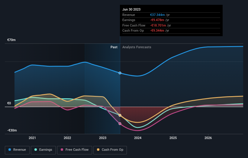Screen dimensions: 248x158
Task: Click the Jun 30 2023 tooltip date
Action: [x=131, y=9]
